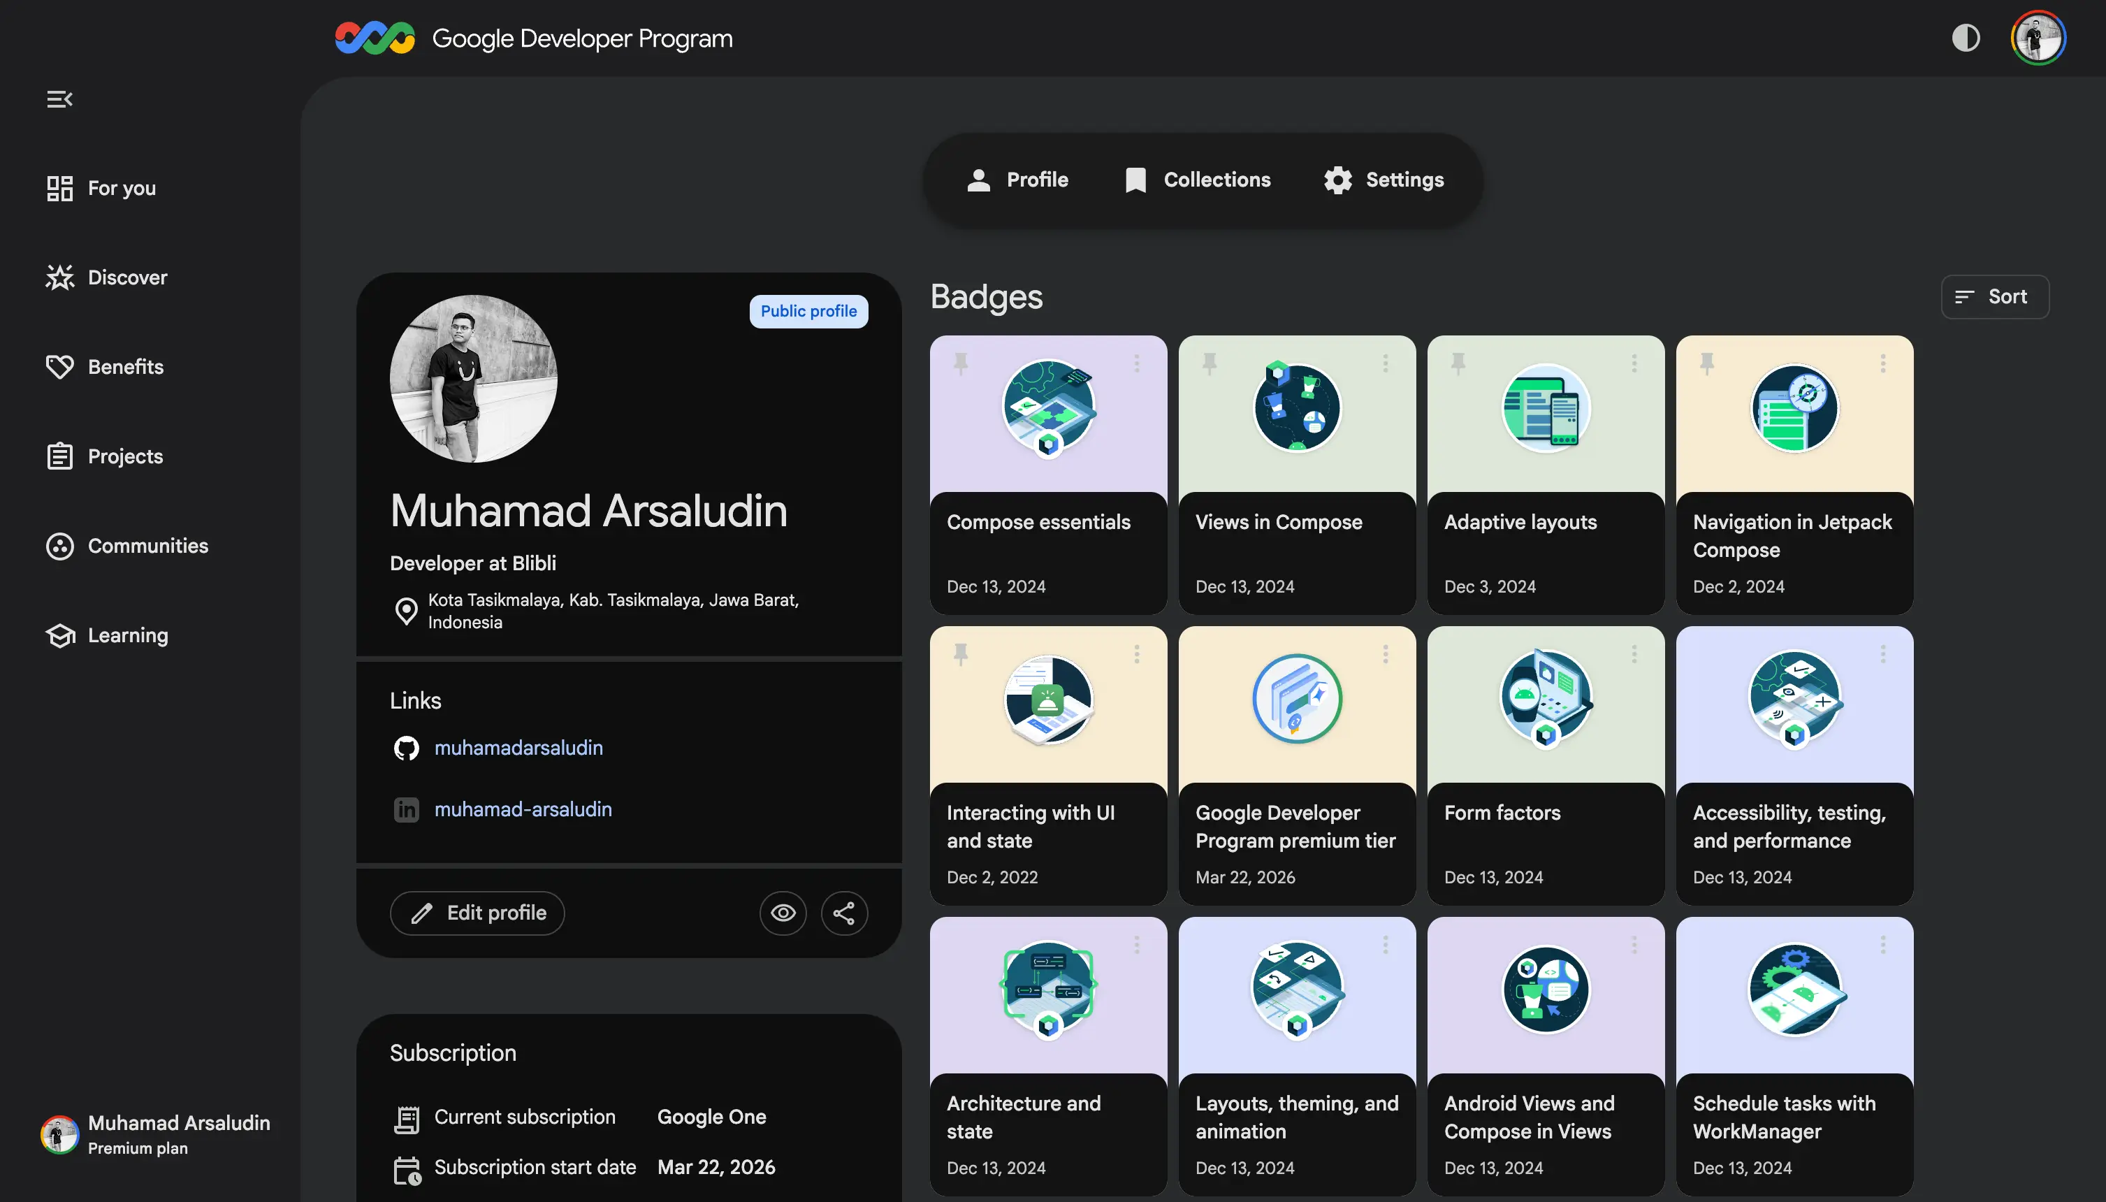Screen dimensions: 2106x1202
Task: Click Adaptive layouts badge icon
Action: (x=1546, y=408)
